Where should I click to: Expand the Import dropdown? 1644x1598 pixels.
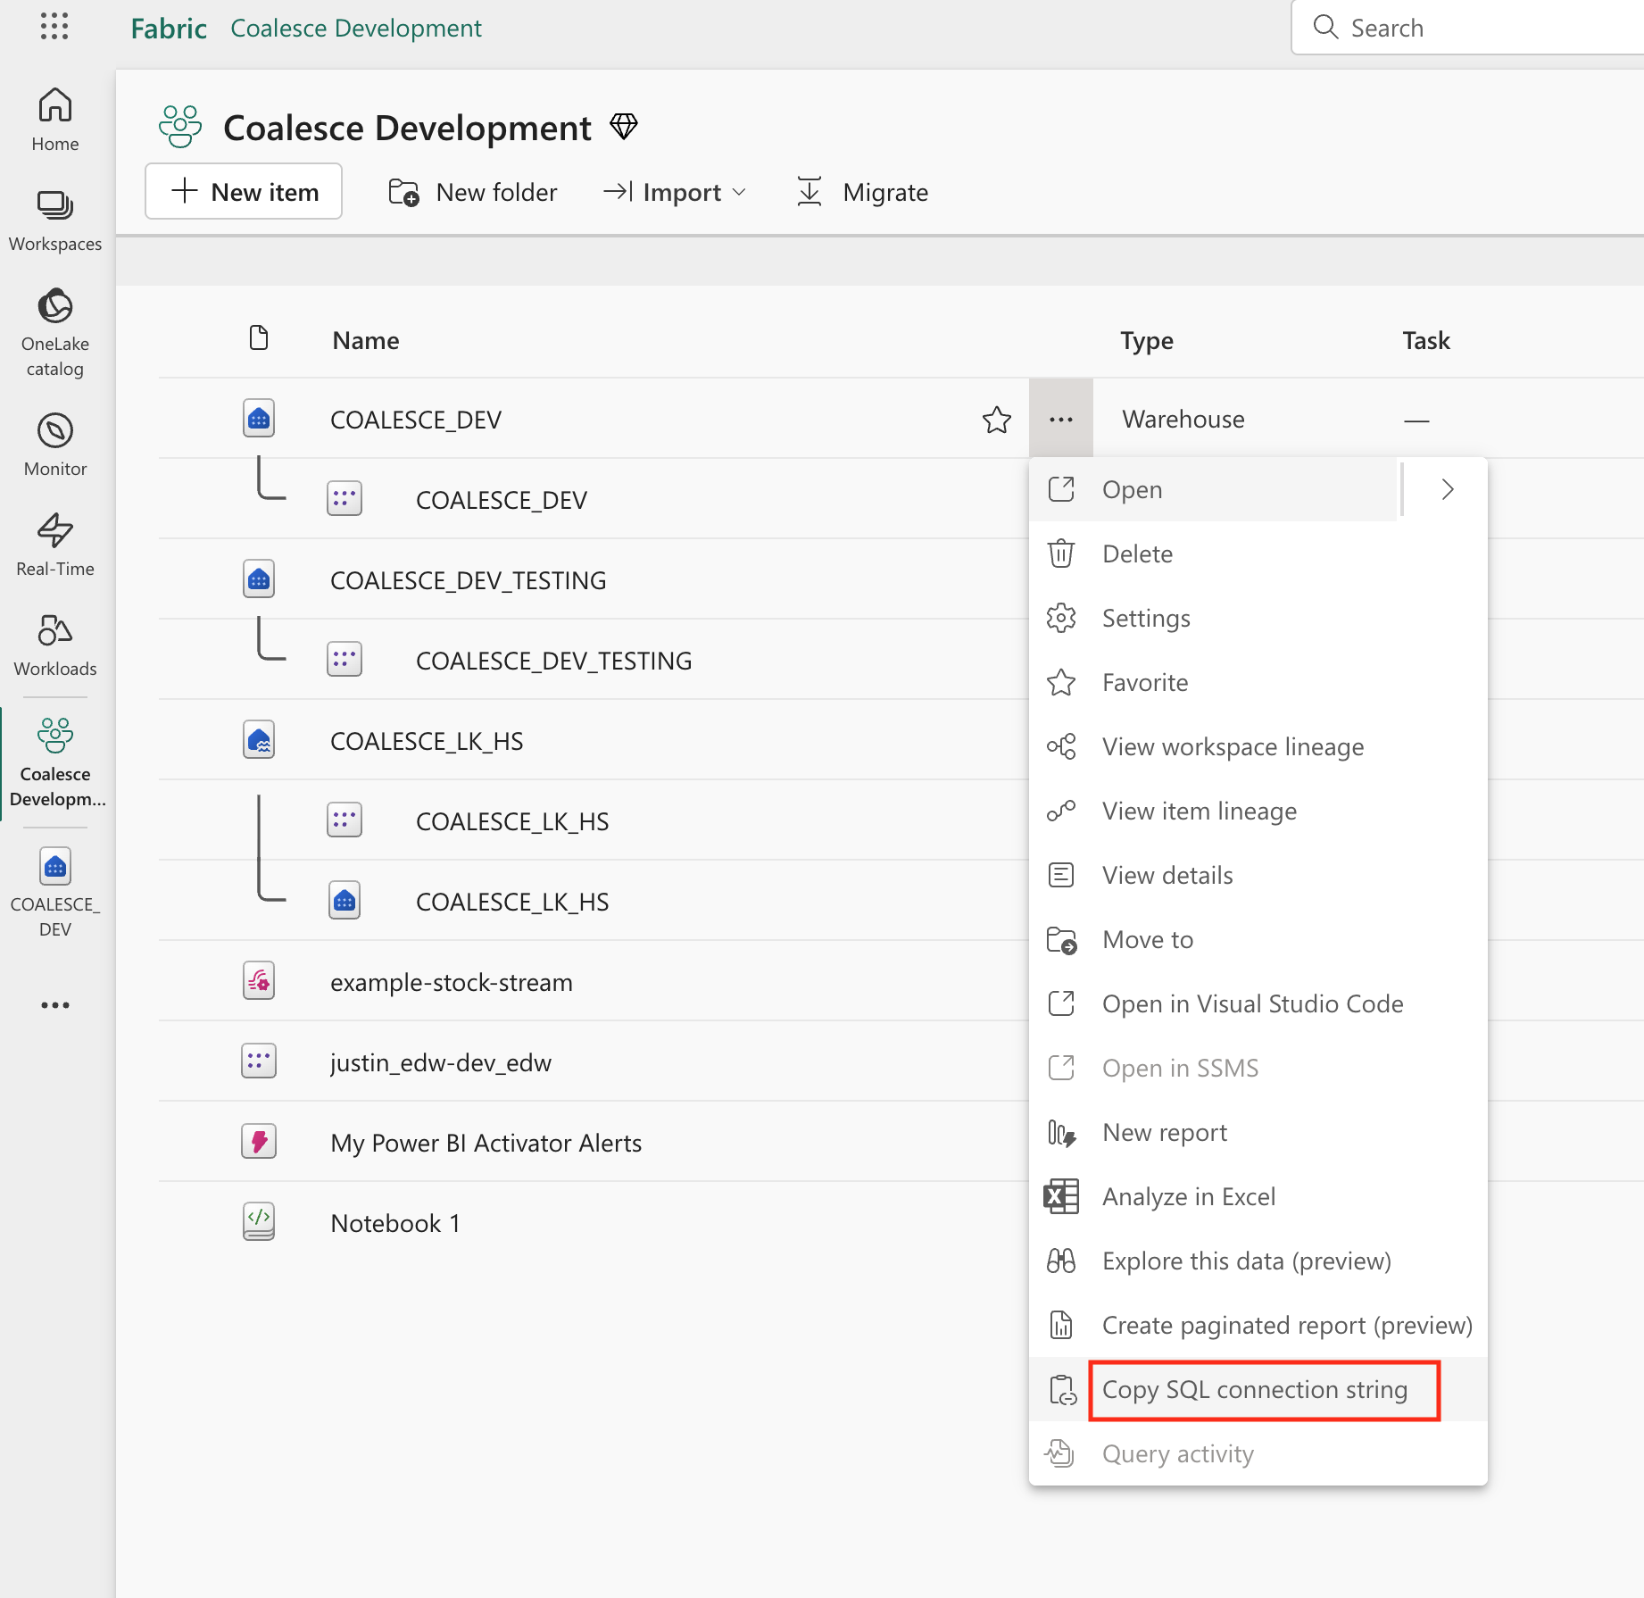coord(675,192)
